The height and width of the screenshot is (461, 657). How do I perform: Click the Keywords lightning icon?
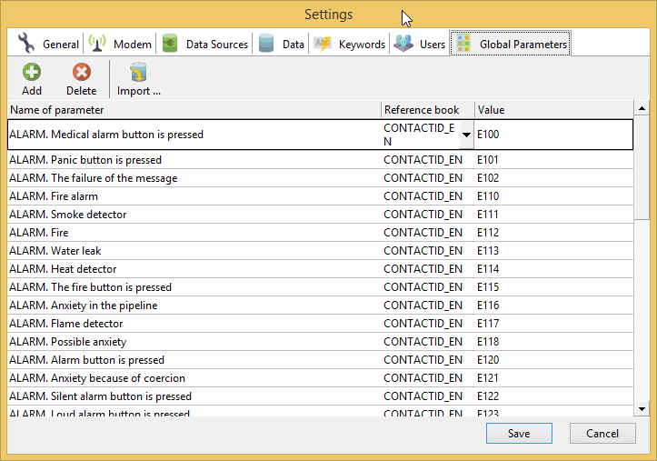[323, 44]
